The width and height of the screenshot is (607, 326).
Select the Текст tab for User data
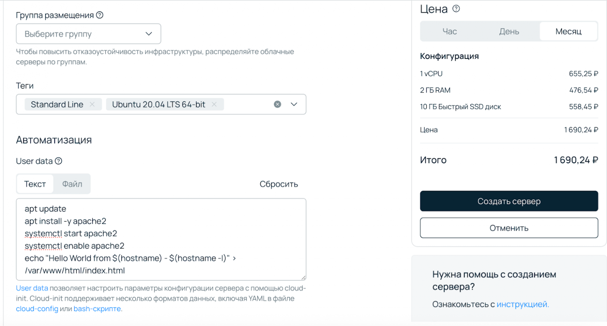[x=35, y=184]
